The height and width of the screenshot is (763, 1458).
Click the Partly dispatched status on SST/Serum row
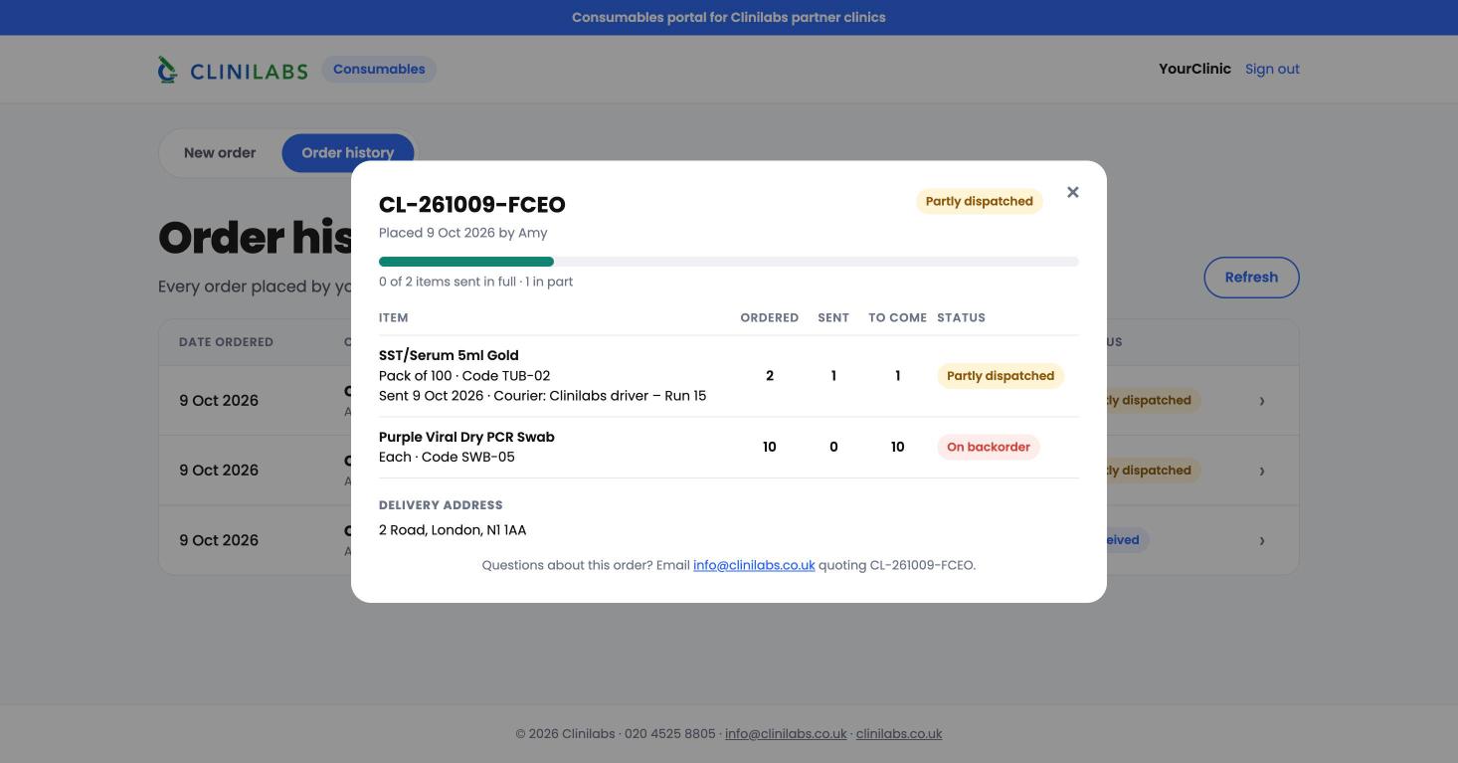(x=1001, y=376)
